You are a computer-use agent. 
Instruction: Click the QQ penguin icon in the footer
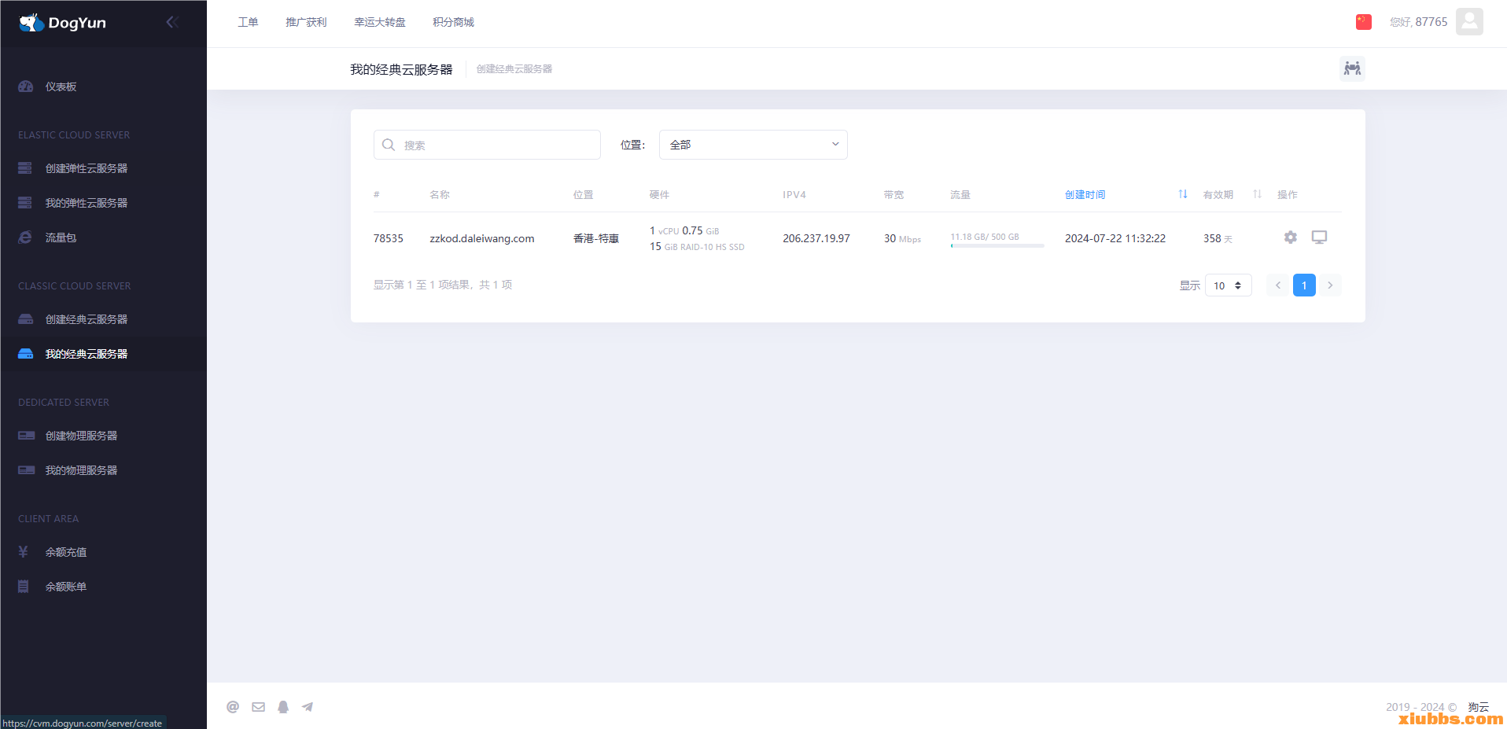click(x=283, y=707)
